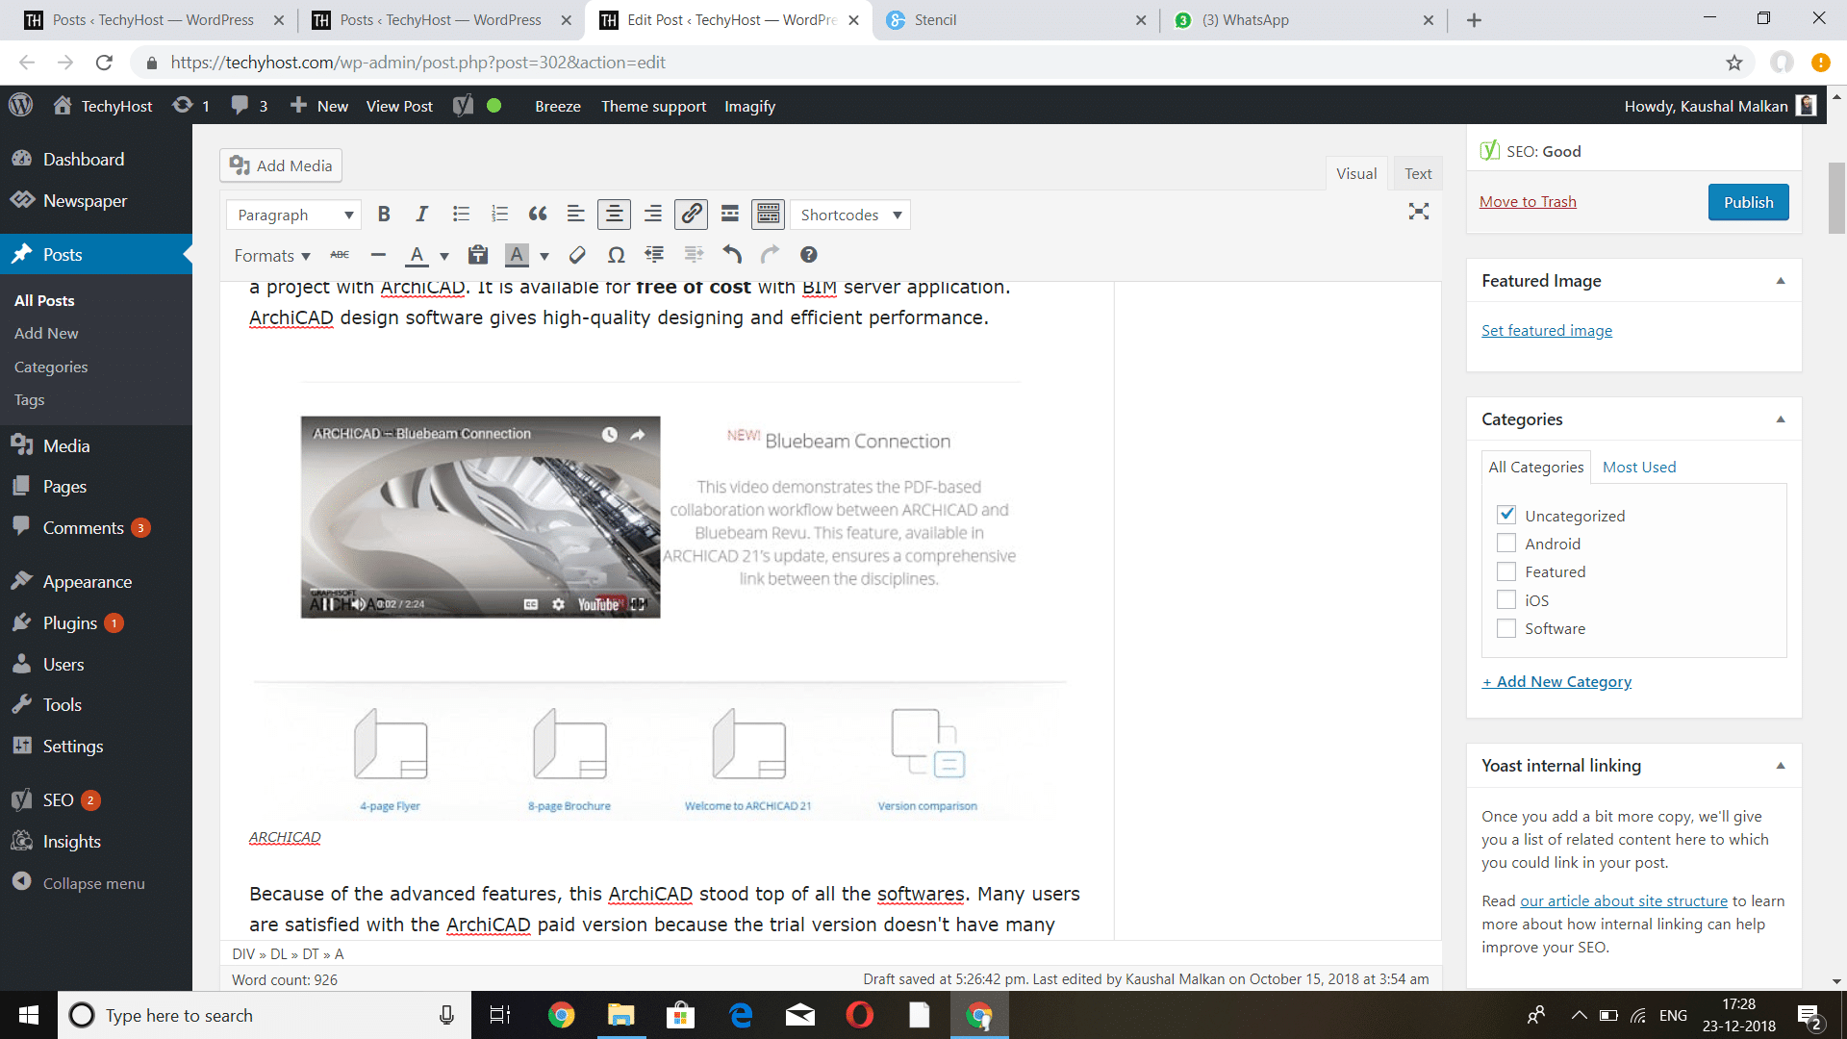Insert Read More tag
This screenshot has width=1847, height=1039.
point(730,214)
